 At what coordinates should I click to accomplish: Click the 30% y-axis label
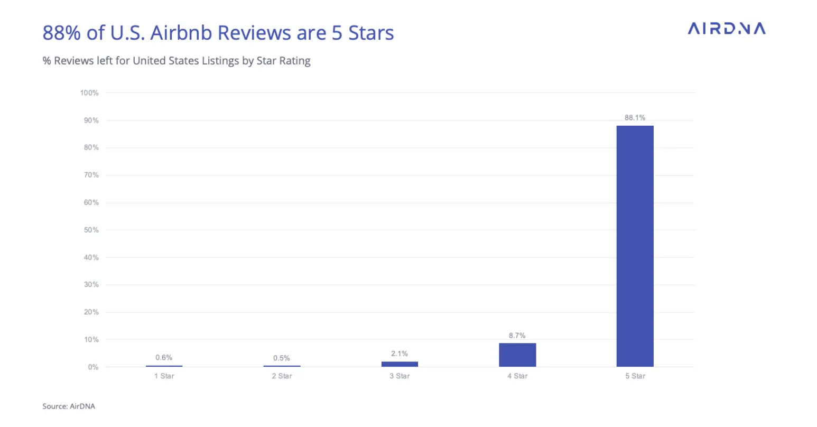pyautogui.click(x=91, y=285)
